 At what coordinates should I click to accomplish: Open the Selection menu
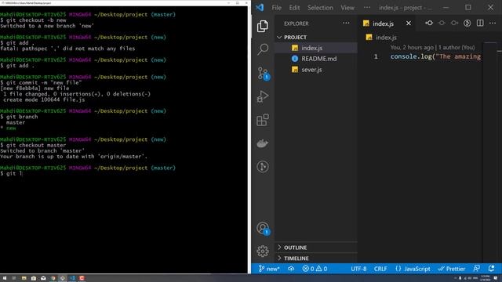tap(320, 8)
